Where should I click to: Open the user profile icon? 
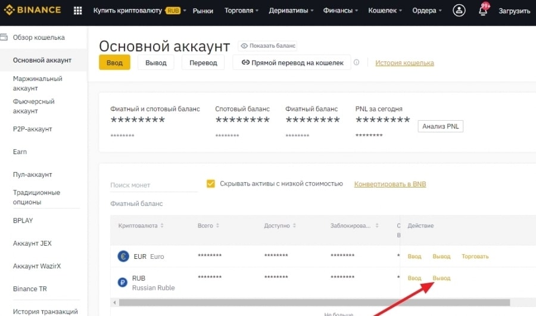pos(459,10)
